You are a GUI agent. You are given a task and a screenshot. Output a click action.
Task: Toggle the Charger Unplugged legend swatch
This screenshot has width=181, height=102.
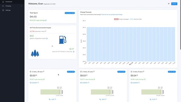tap(116, 19)
